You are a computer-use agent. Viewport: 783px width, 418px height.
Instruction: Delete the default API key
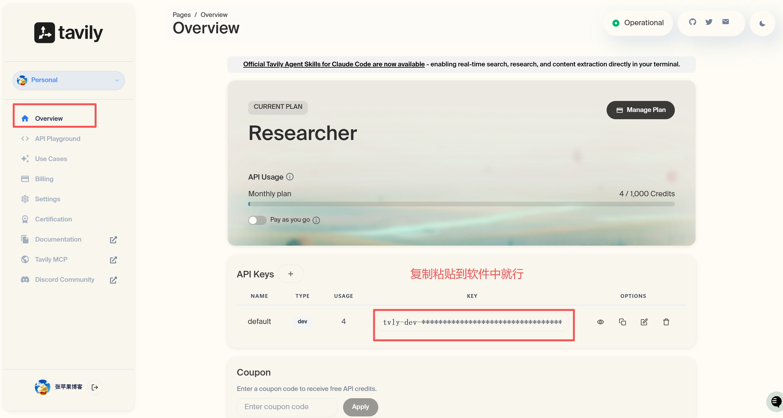tap(666, 322)
